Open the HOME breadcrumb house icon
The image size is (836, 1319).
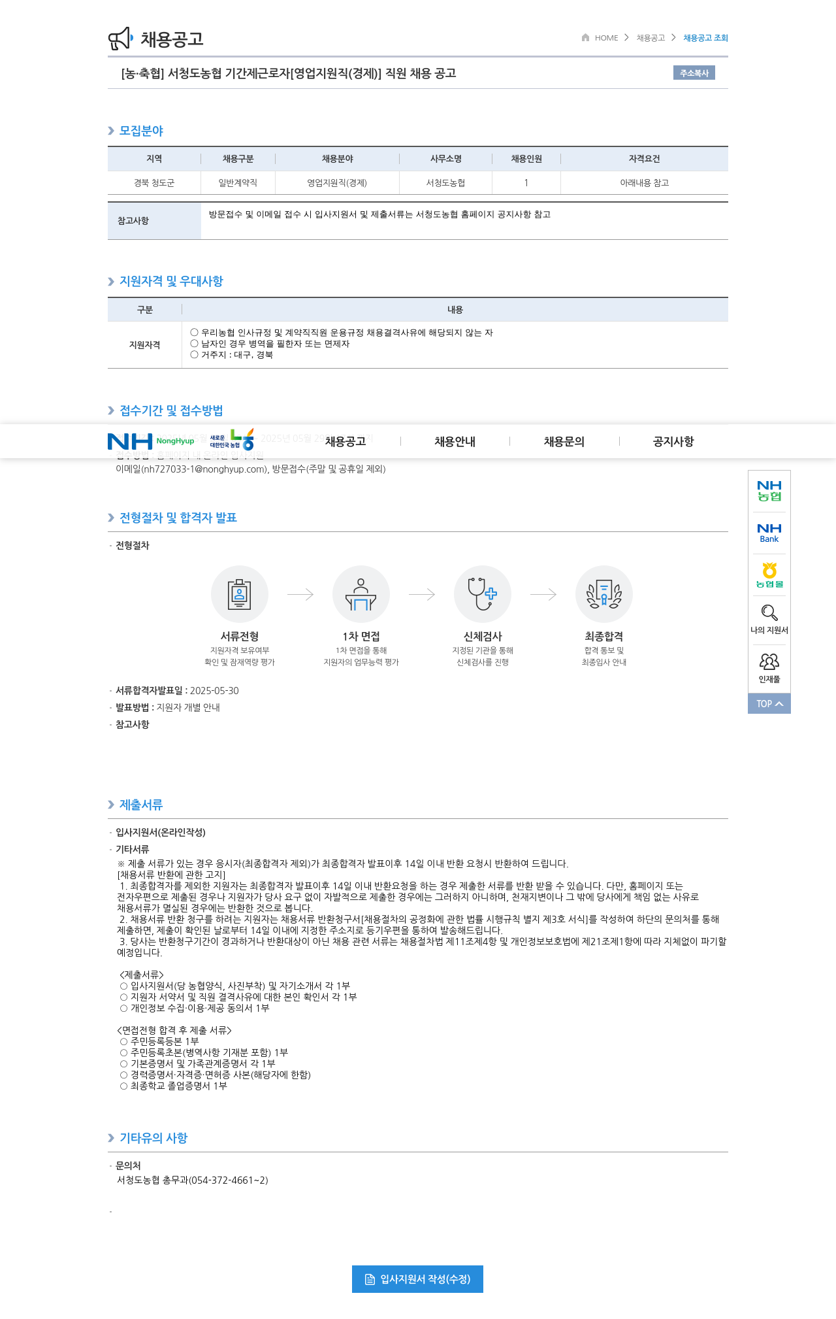(585, 37)
